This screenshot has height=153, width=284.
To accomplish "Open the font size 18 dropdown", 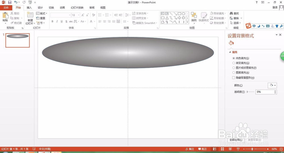I will [x=79, y=15].
